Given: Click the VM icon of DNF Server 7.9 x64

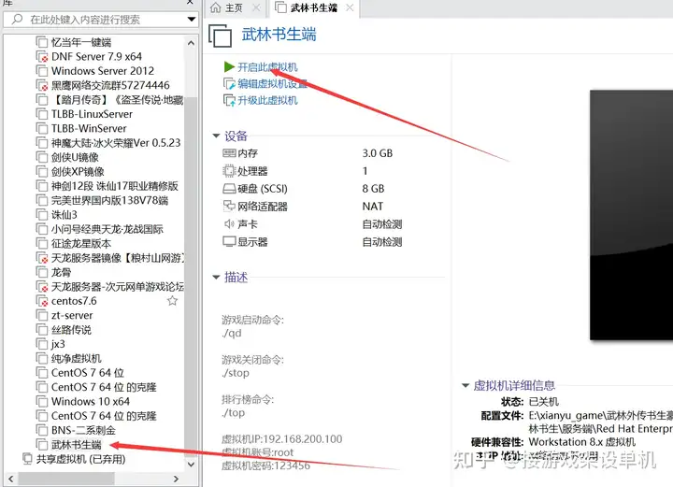Looking at the screenshot, I should (x=42, y=57).
